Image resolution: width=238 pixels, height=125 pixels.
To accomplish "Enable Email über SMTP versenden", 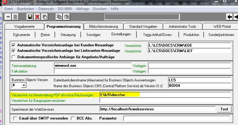I will tap(16, 118).
